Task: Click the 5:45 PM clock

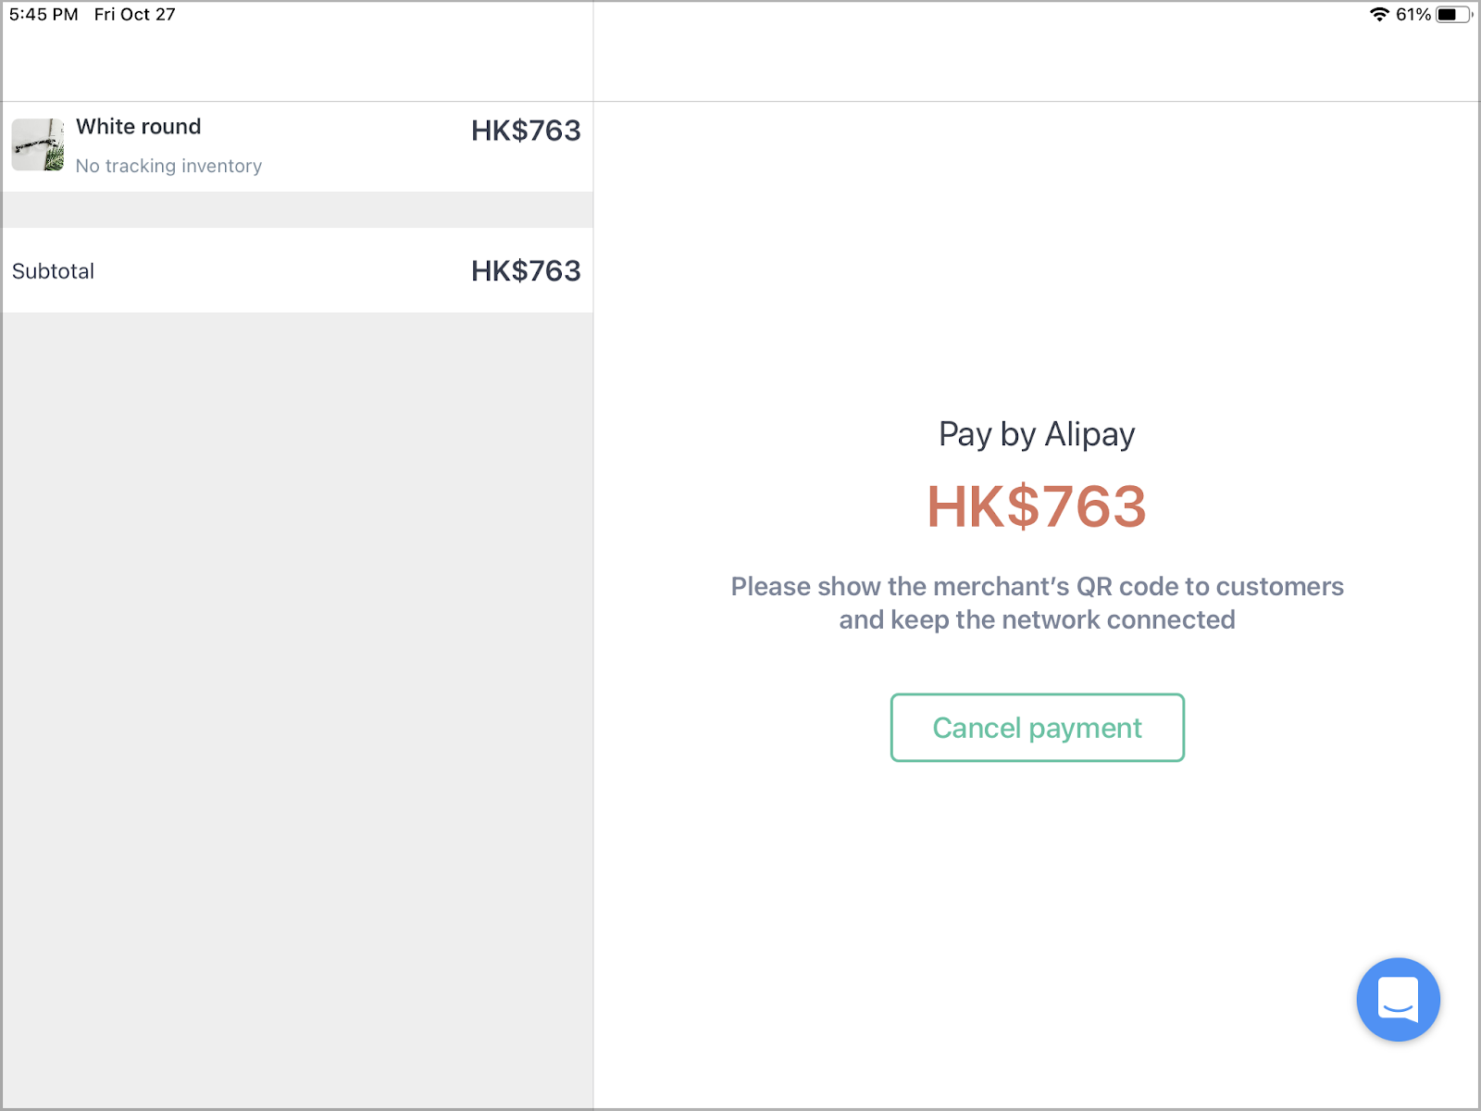Action: click(44, 14)
